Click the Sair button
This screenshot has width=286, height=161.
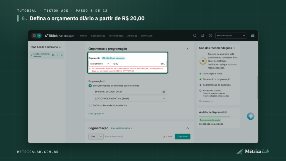click(93, 136)
